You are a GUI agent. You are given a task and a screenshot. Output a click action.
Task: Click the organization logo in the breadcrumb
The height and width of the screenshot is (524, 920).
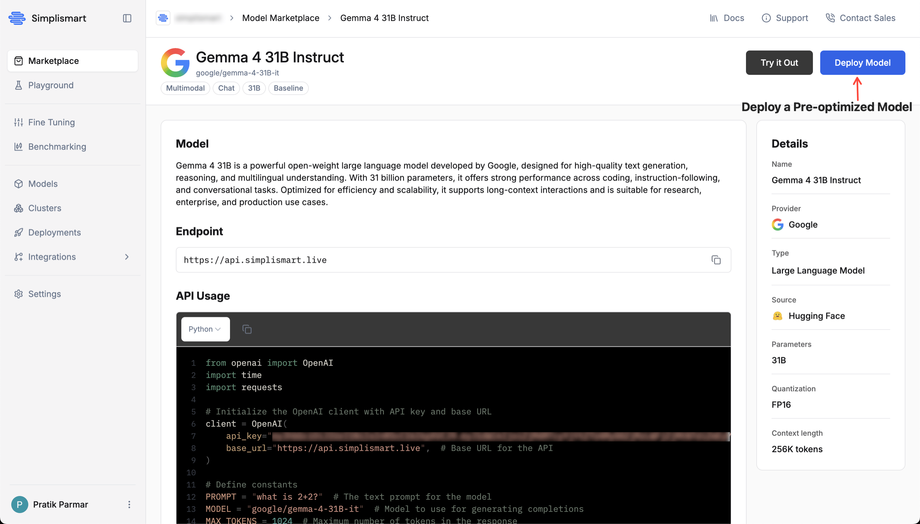[x=163, y=18]
